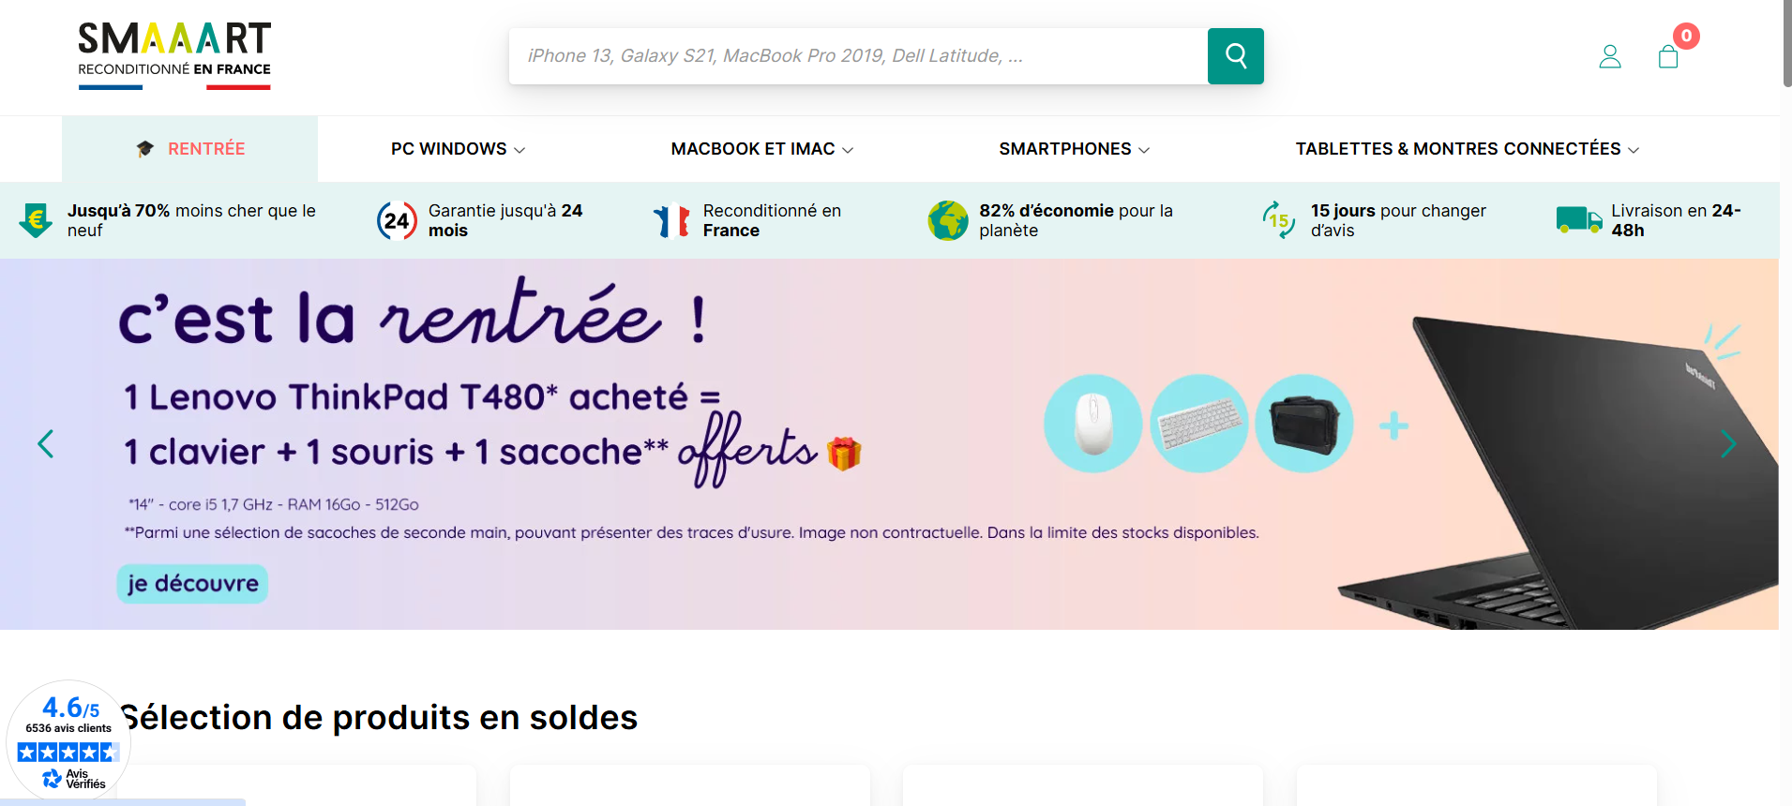Open the Avis Vérifiés 4.6/5 rating badge

[x=68, y=742]
